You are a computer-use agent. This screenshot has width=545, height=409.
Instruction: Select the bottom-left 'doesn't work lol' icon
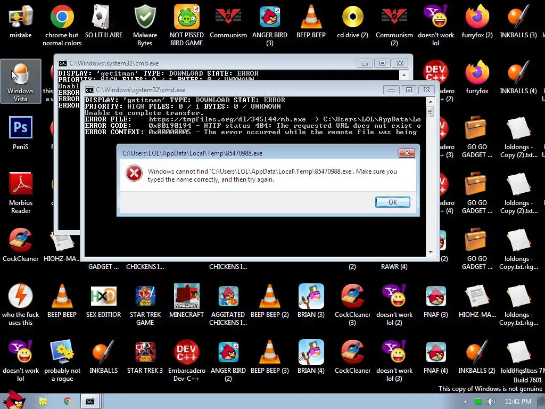(x=21, y=361)
